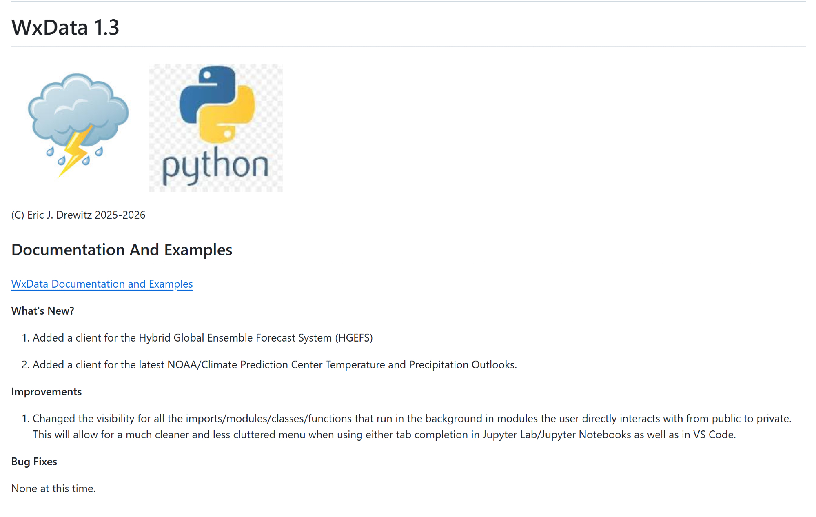Click the Jupyter Lab/Jupyter Notebooks text

coord(557,435)
